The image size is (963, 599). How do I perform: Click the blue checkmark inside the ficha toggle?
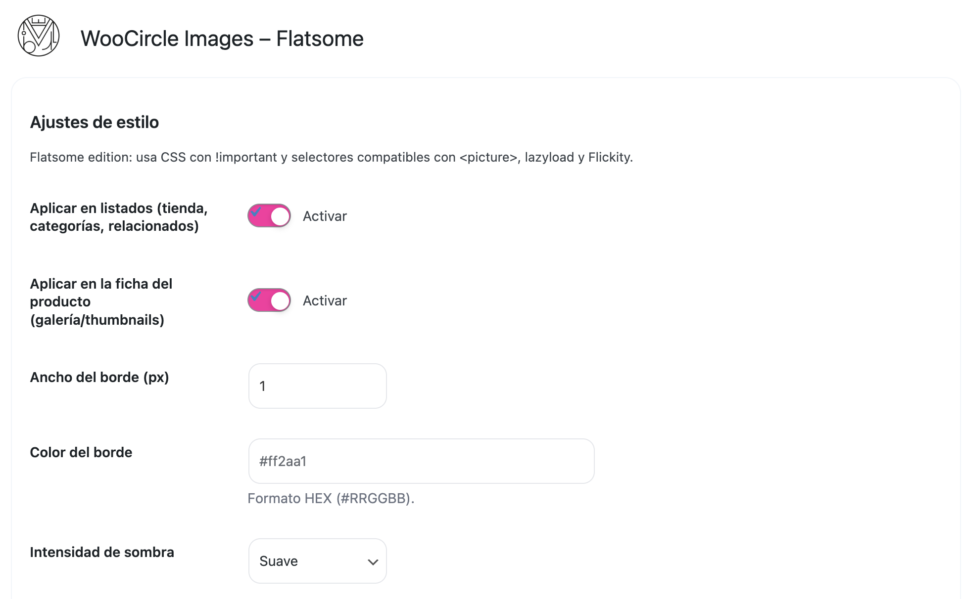(256, 297)
